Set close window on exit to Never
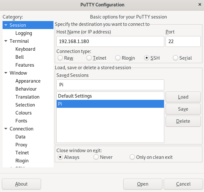 click(x=96, y=157)
